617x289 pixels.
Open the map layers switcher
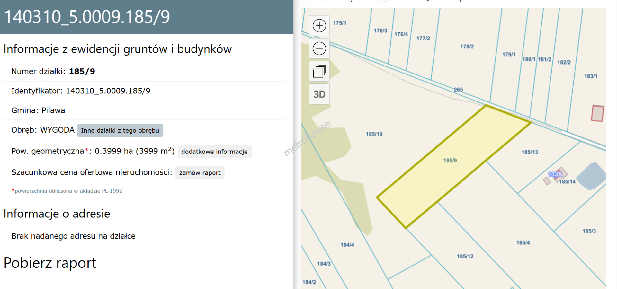[x=319, y=71]
